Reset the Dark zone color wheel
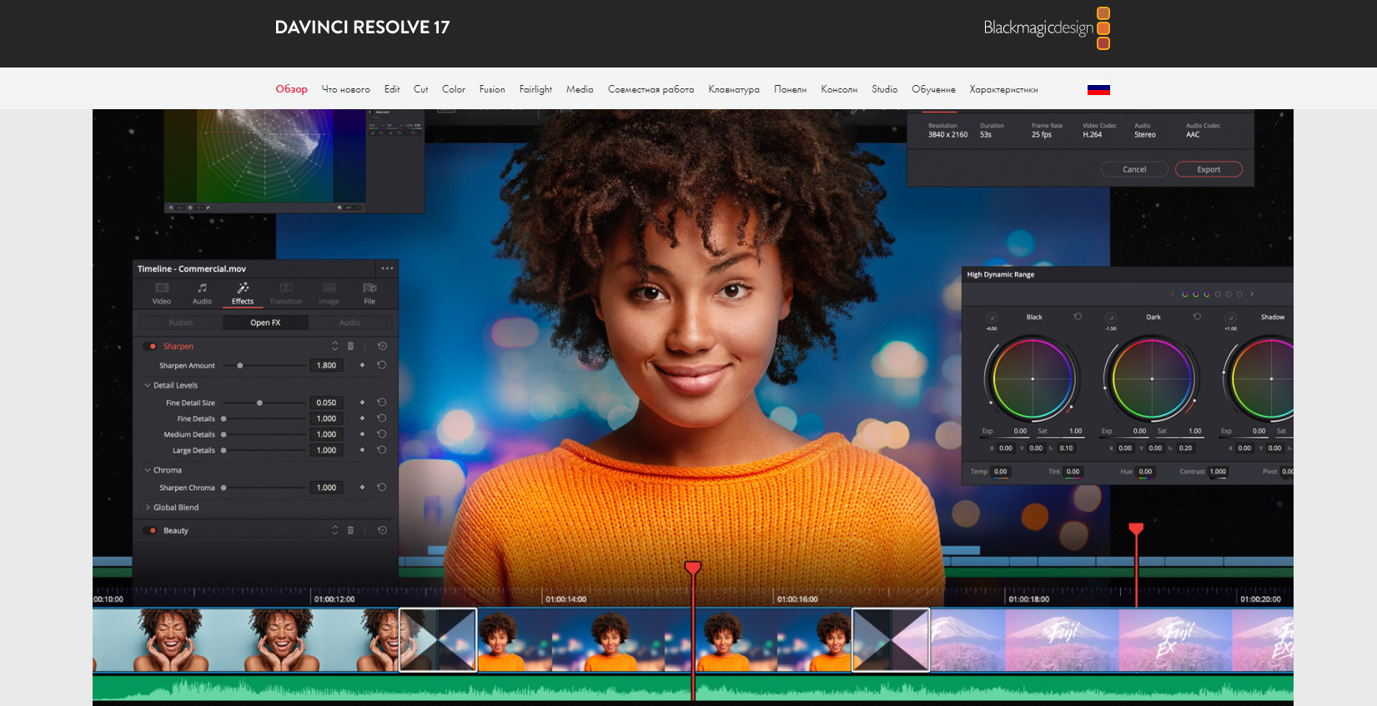The height and width of the screenshot is (706, 1377). coord(1197,317)
